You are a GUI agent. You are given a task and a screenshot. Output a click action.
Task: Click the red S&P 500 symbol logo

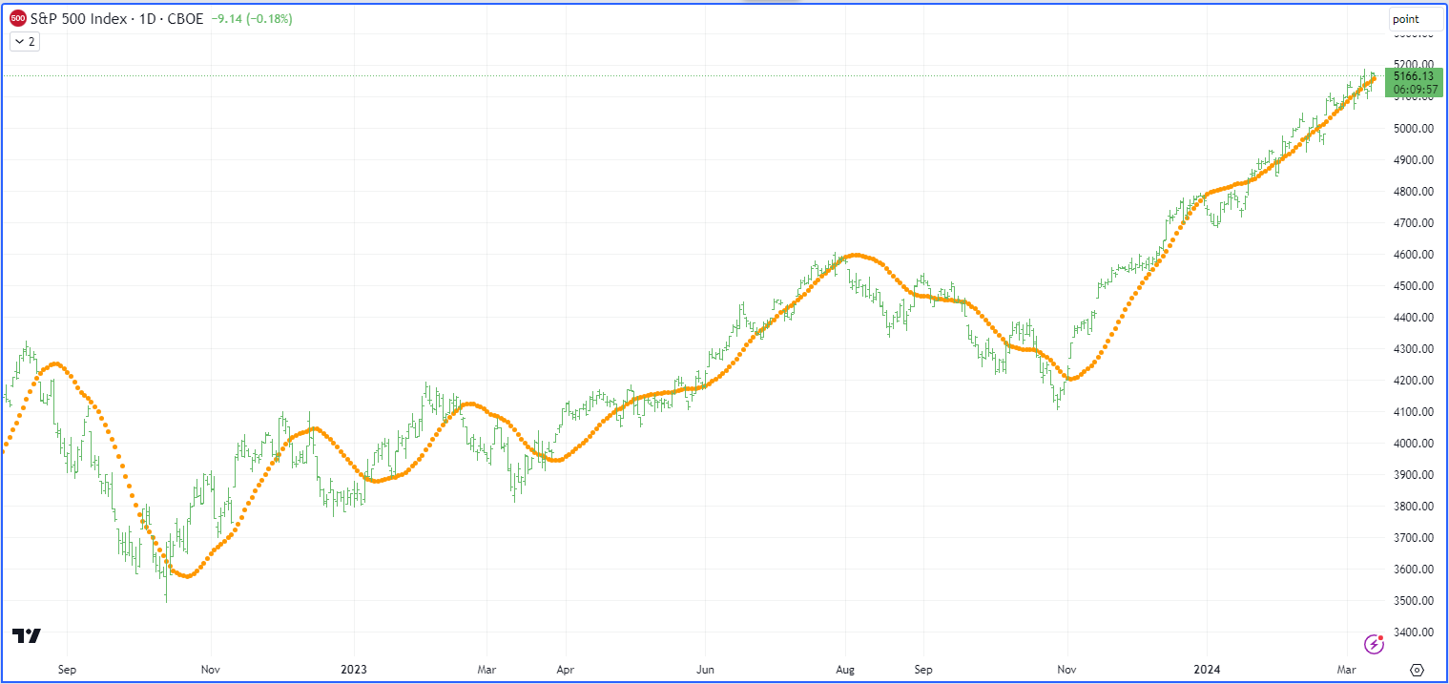[18, 19]
